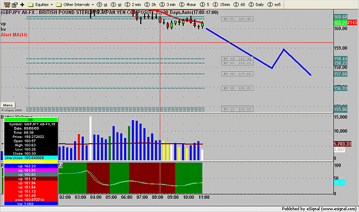
Task: Click the 11:00 time axis label
Action: (203, 197)
